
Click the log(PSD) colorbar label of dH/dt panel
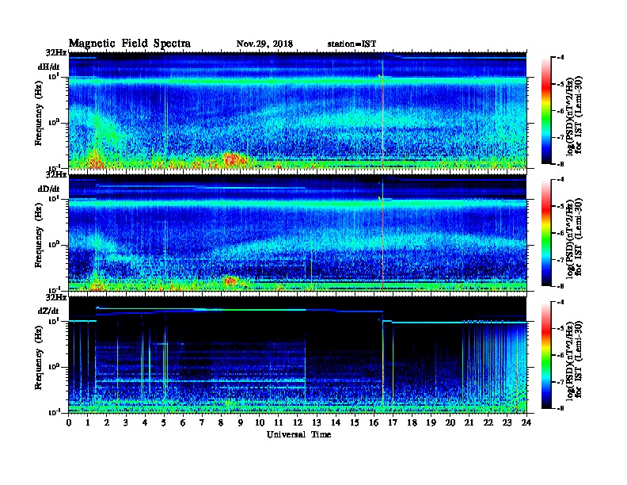click(x=574, y=115)
